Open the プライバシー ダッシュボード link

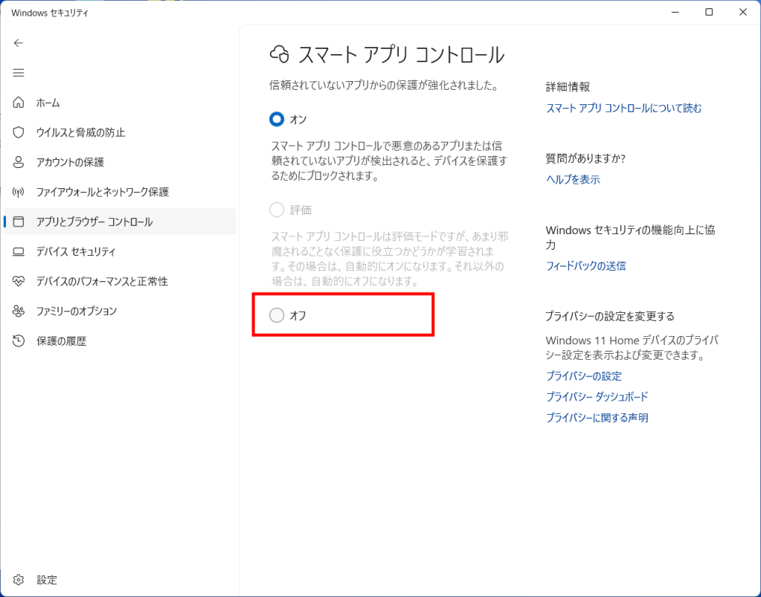(595, 396)
